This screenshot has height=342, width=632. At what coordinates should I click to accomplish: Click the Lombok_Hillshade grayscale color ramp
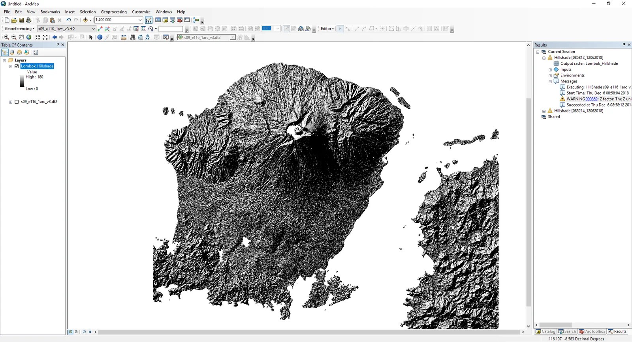22,81
